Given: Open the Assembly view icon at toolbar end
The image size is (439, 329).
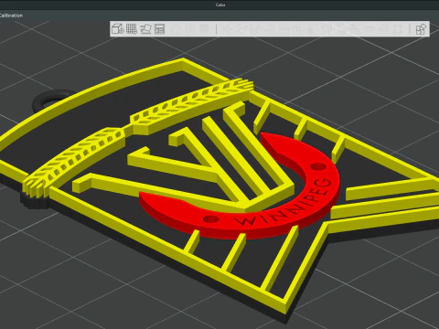Looking at the screenshot, I should (x=421, y=29).
